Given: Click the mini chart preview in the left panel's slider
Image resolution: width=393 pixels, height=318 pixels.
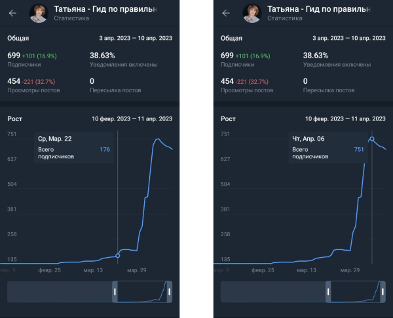Looking at the screenshot, I should click(x=142, y=292).
